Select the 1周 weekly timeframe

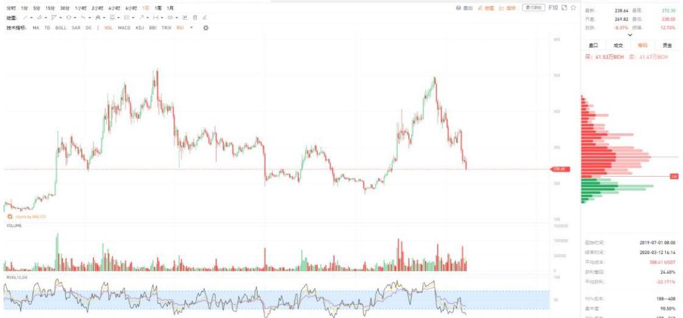[158, 8]
